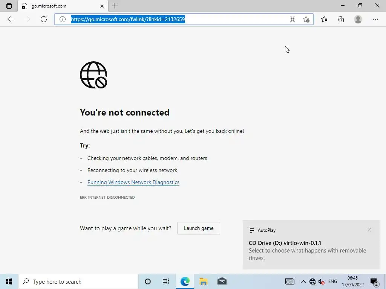The image size is (386, 289).
Task: Dismiss the AutoPlay notification
Action: 369,230
